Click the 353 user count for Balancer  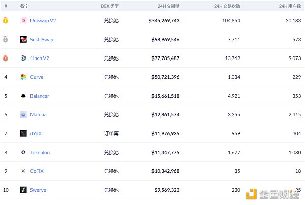[x=297, y=96]
